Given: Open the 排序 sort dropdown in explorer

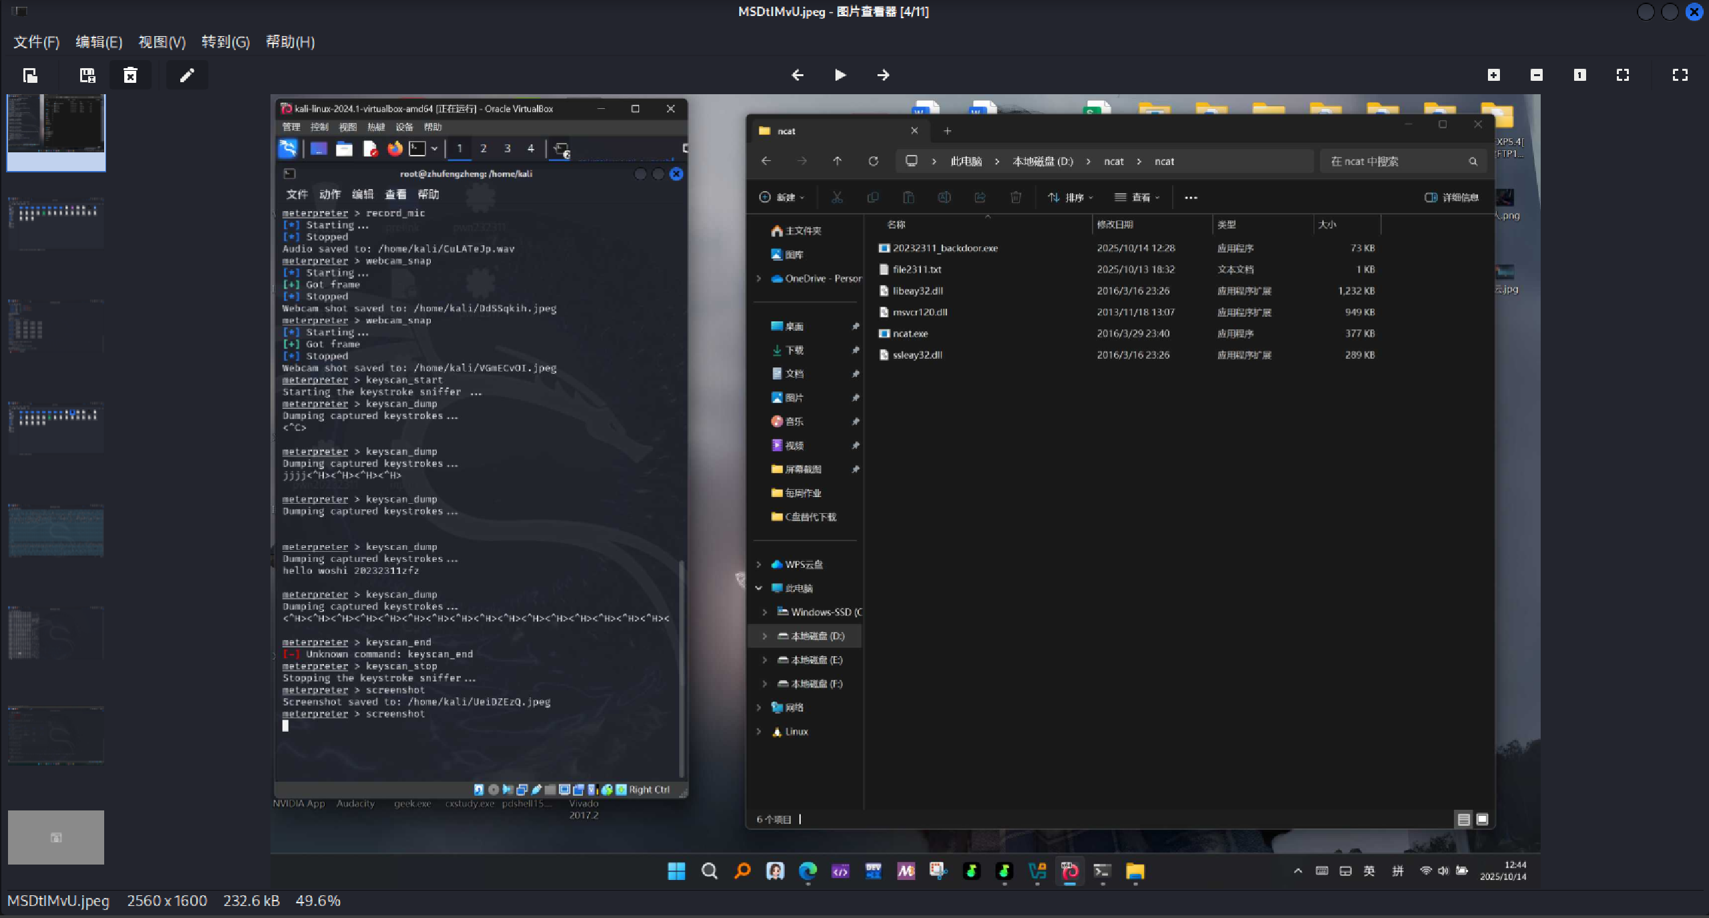Looking at the screenshot, I should [1070, 197].
